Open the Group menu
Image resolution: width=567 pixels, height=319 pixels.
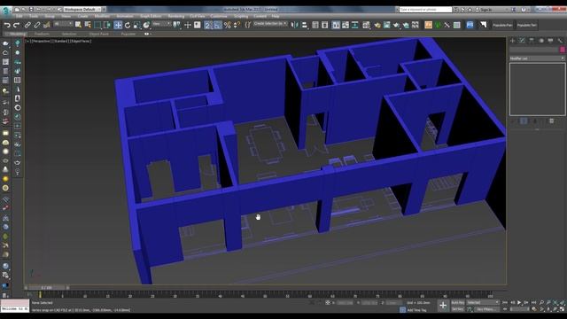(x=50, y=16)
